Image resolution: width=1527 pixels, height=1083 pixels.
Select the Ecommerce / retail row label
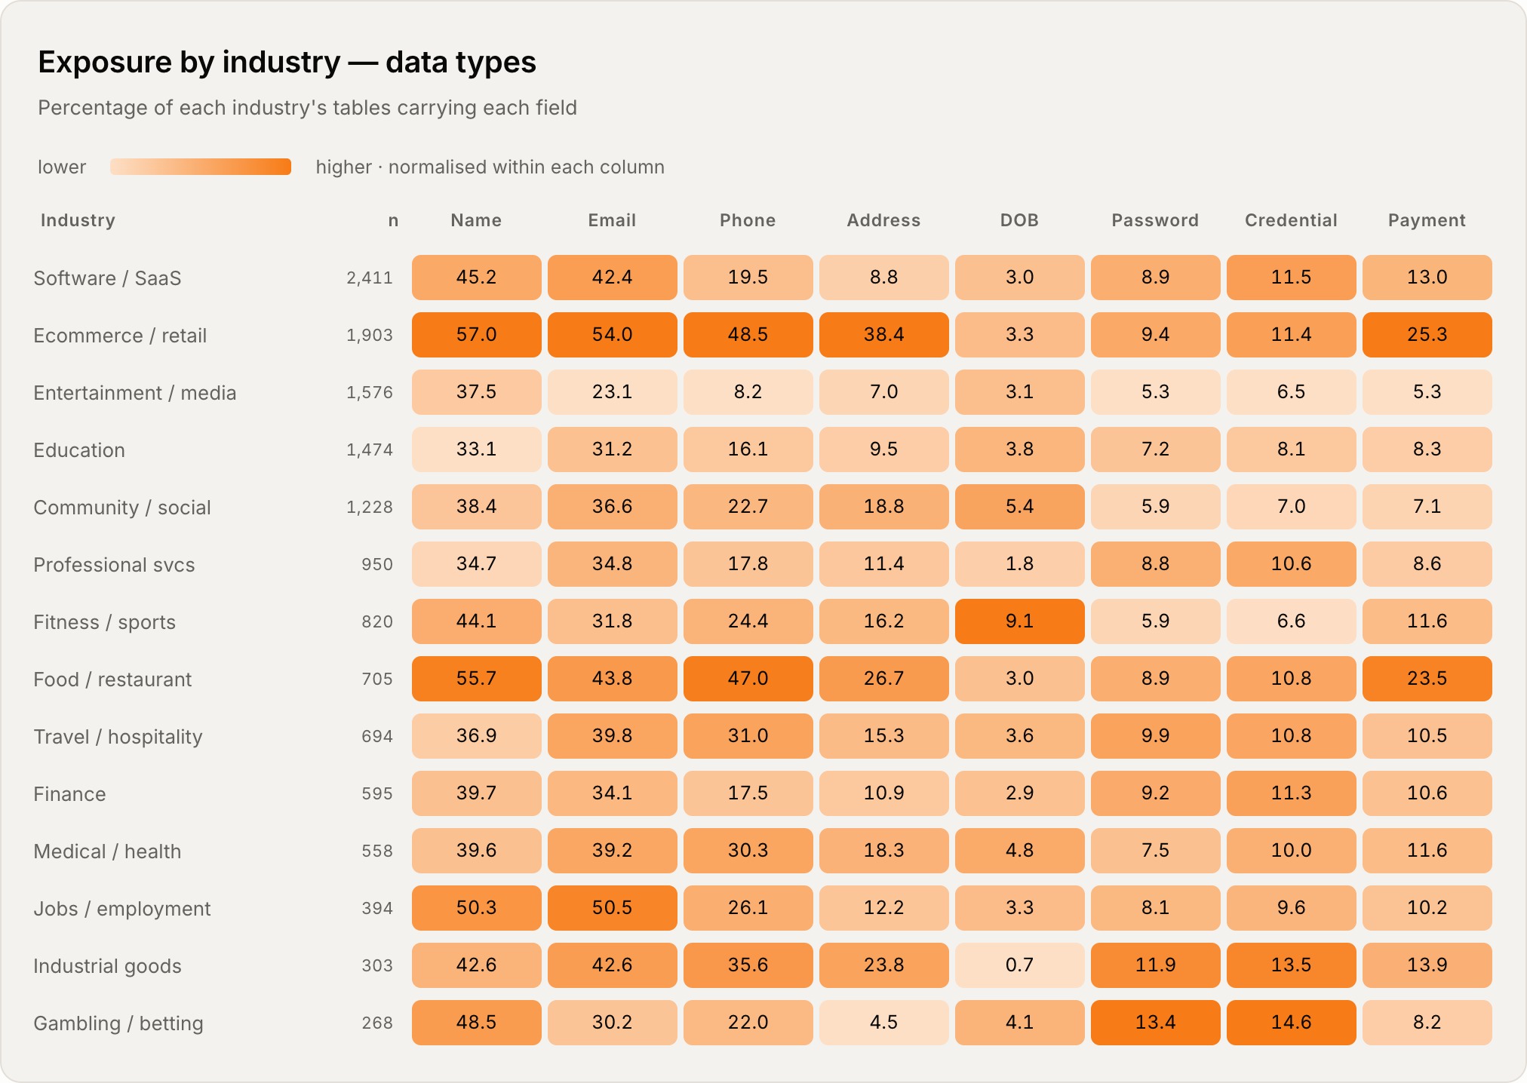click(120, 336)
